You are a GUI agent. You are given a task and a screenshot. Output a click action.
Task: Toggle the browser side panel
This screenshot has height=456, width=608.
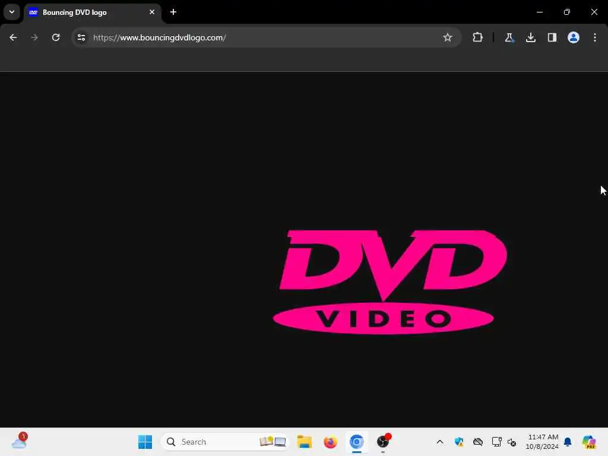552,37
